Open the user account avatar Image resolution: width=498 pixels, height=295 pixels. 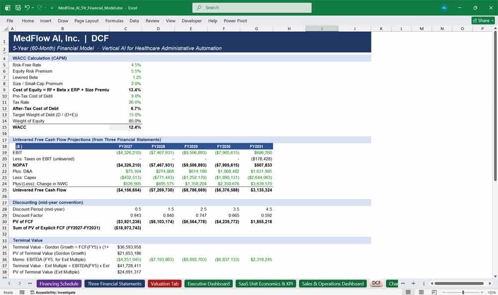444,7
